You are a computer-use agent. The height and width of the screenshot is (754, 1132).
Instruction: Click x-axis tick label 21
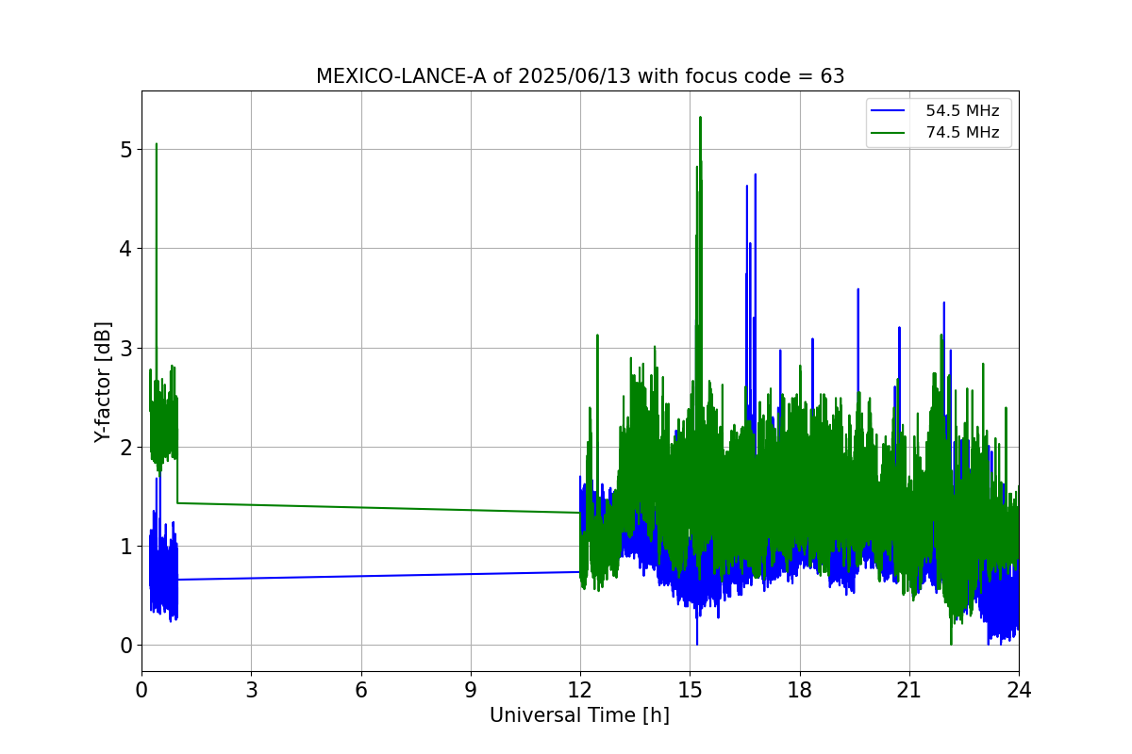(x=909, y=690)
